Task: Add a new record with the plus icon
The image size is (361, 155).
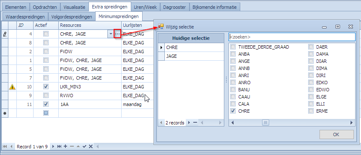Action: (65, 146)
